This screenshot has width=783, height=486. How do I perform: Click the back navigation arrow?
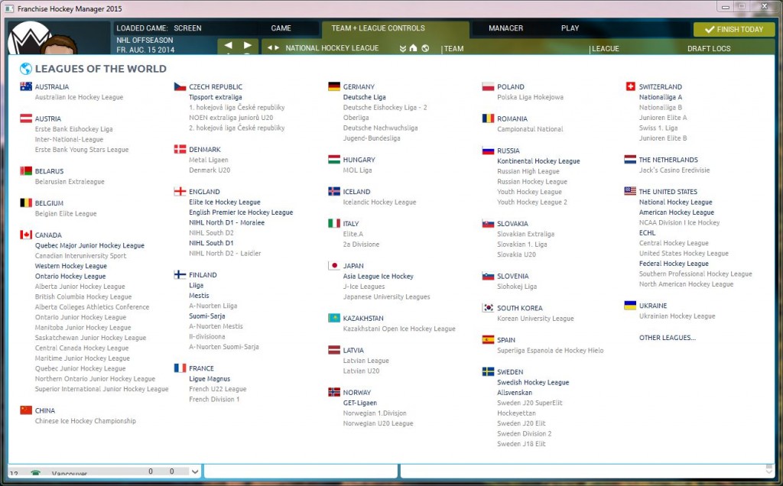pos(228,45)
